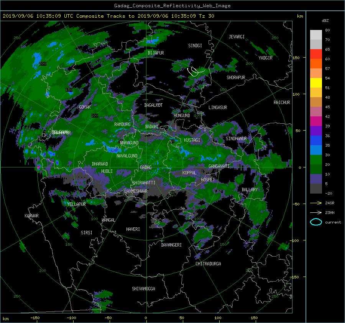Click the UTC timestamp header text
Viewport: 345px width, 323px height.
point(108,16)
